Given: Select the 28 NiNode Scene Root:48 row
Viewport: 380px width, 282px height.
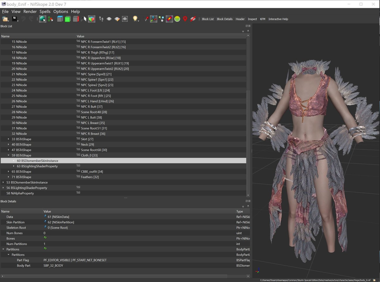Looking at the screenshot, I should (123, 112).
